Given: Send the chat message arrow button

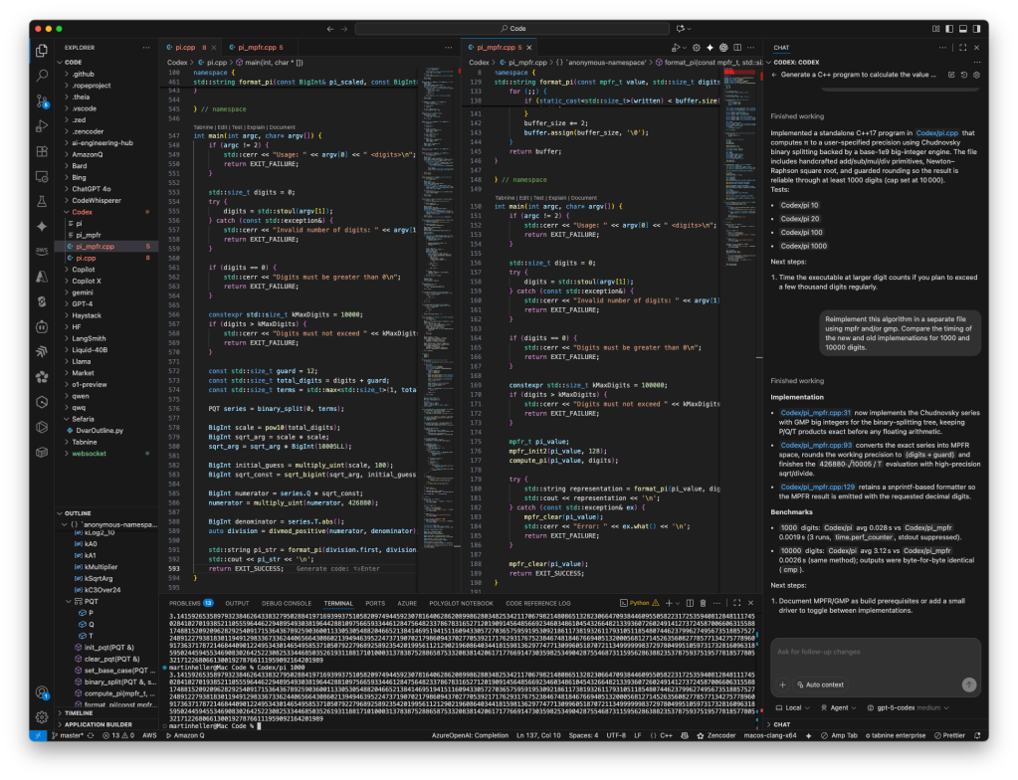Looking at the screenshot, I should click(x=968, y=684).
